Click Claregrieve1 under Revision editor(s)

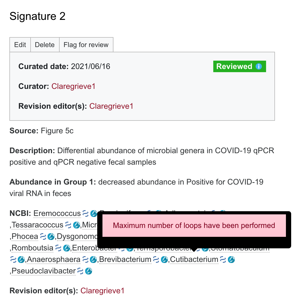(111, 106)
